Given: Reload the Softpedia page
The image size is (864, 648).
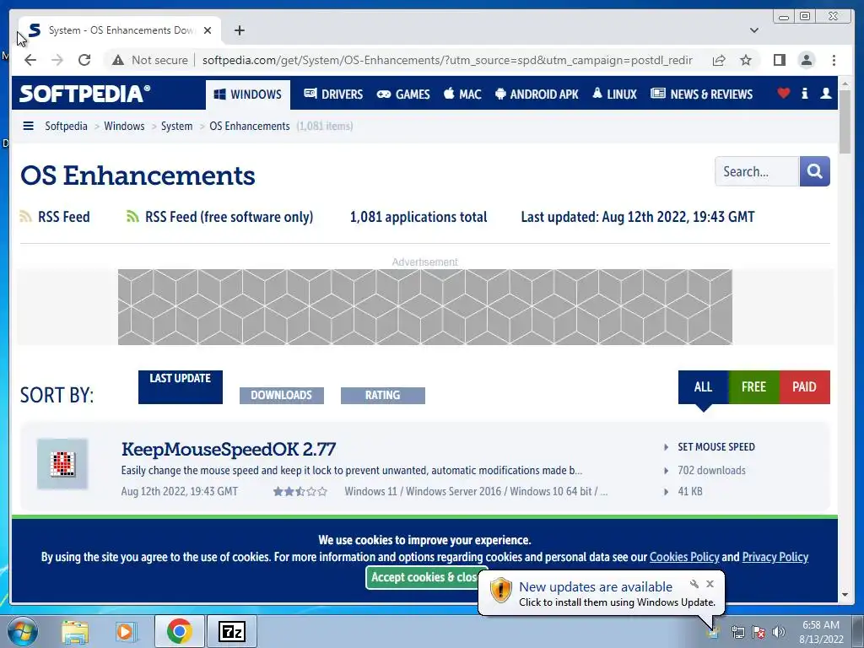Looking at the screenshot, I should tap(84, 60).
